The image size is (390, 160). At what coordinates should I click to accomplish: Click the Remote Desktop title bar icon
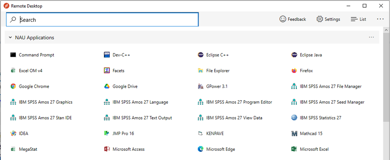tap(7, 6)
